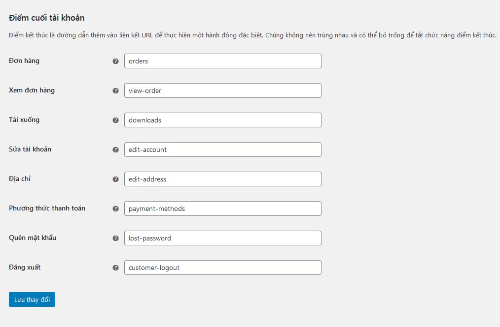Screen dimensions: 500x327
Task: Click into the edit-account input box
Action: coord(222,149)
